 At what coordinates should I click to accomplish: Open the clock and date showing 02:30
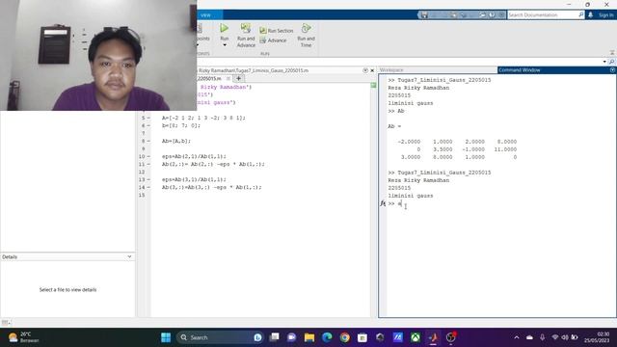pyautogui.click(x=597, y=337)
